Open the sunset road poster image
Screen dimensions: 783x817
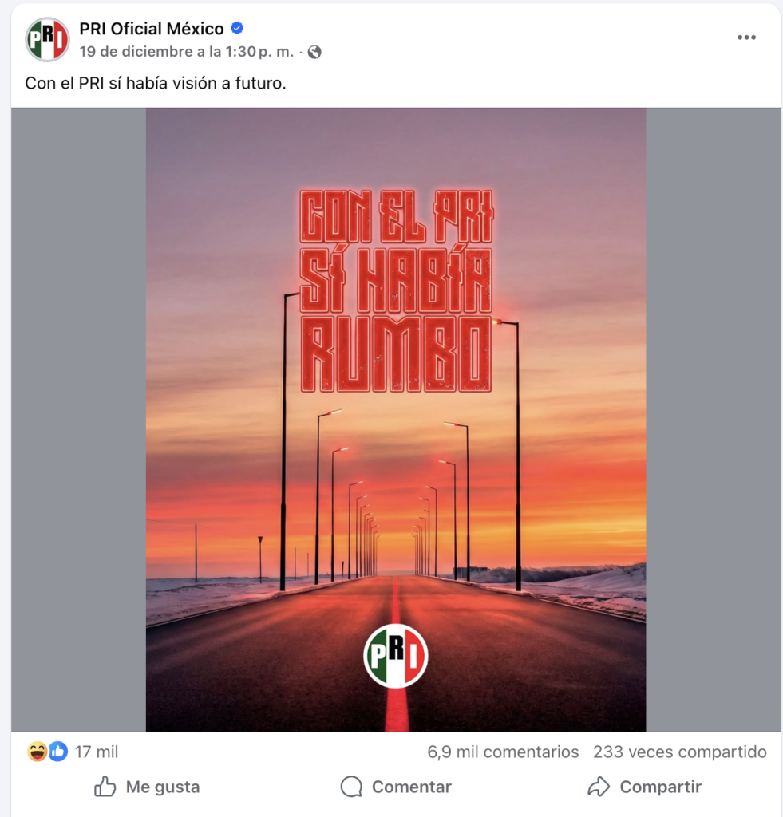tap(396, 420)
